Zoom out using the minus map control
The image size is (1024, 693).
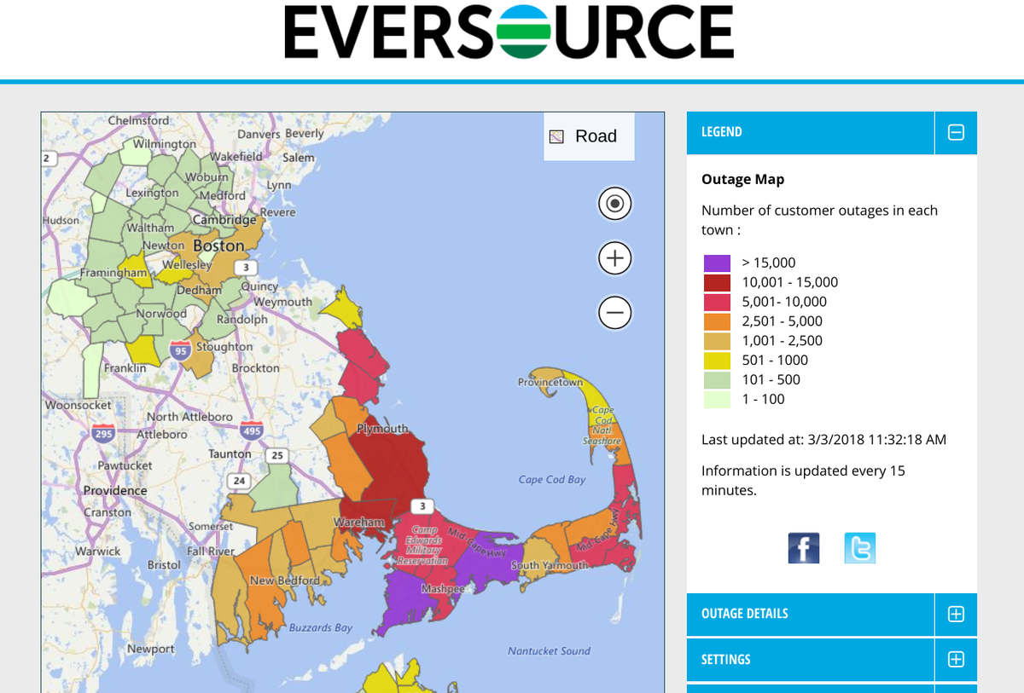pos(614,313)
